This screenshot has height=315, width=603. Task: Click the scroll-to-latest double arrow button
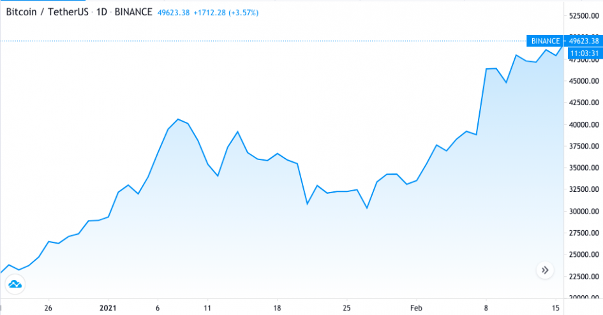(x=545, y=270)
